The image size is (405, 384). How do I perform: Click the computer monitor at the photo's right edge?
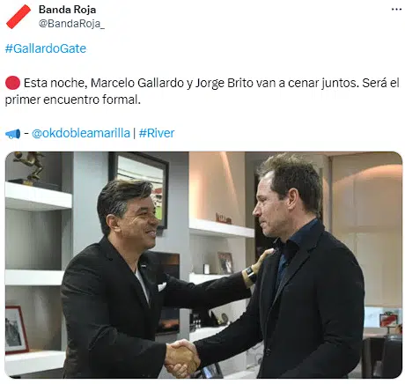point(383,317)
